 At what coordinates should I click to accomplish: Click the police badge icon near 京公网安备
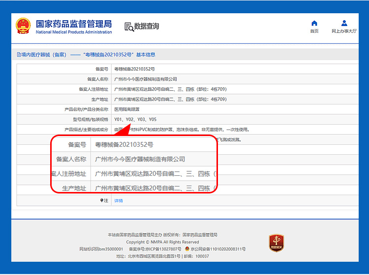tap(187, 248)
